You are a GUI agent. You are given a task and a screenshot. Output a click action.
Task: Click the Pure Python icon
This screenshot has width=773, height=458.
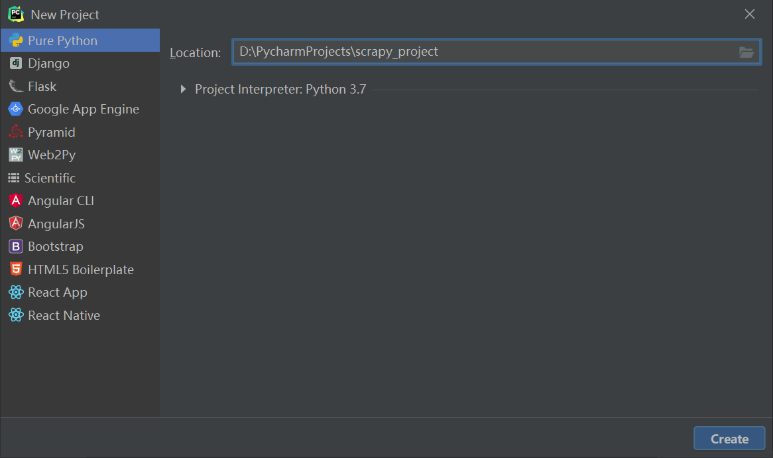tap(16, 40)
